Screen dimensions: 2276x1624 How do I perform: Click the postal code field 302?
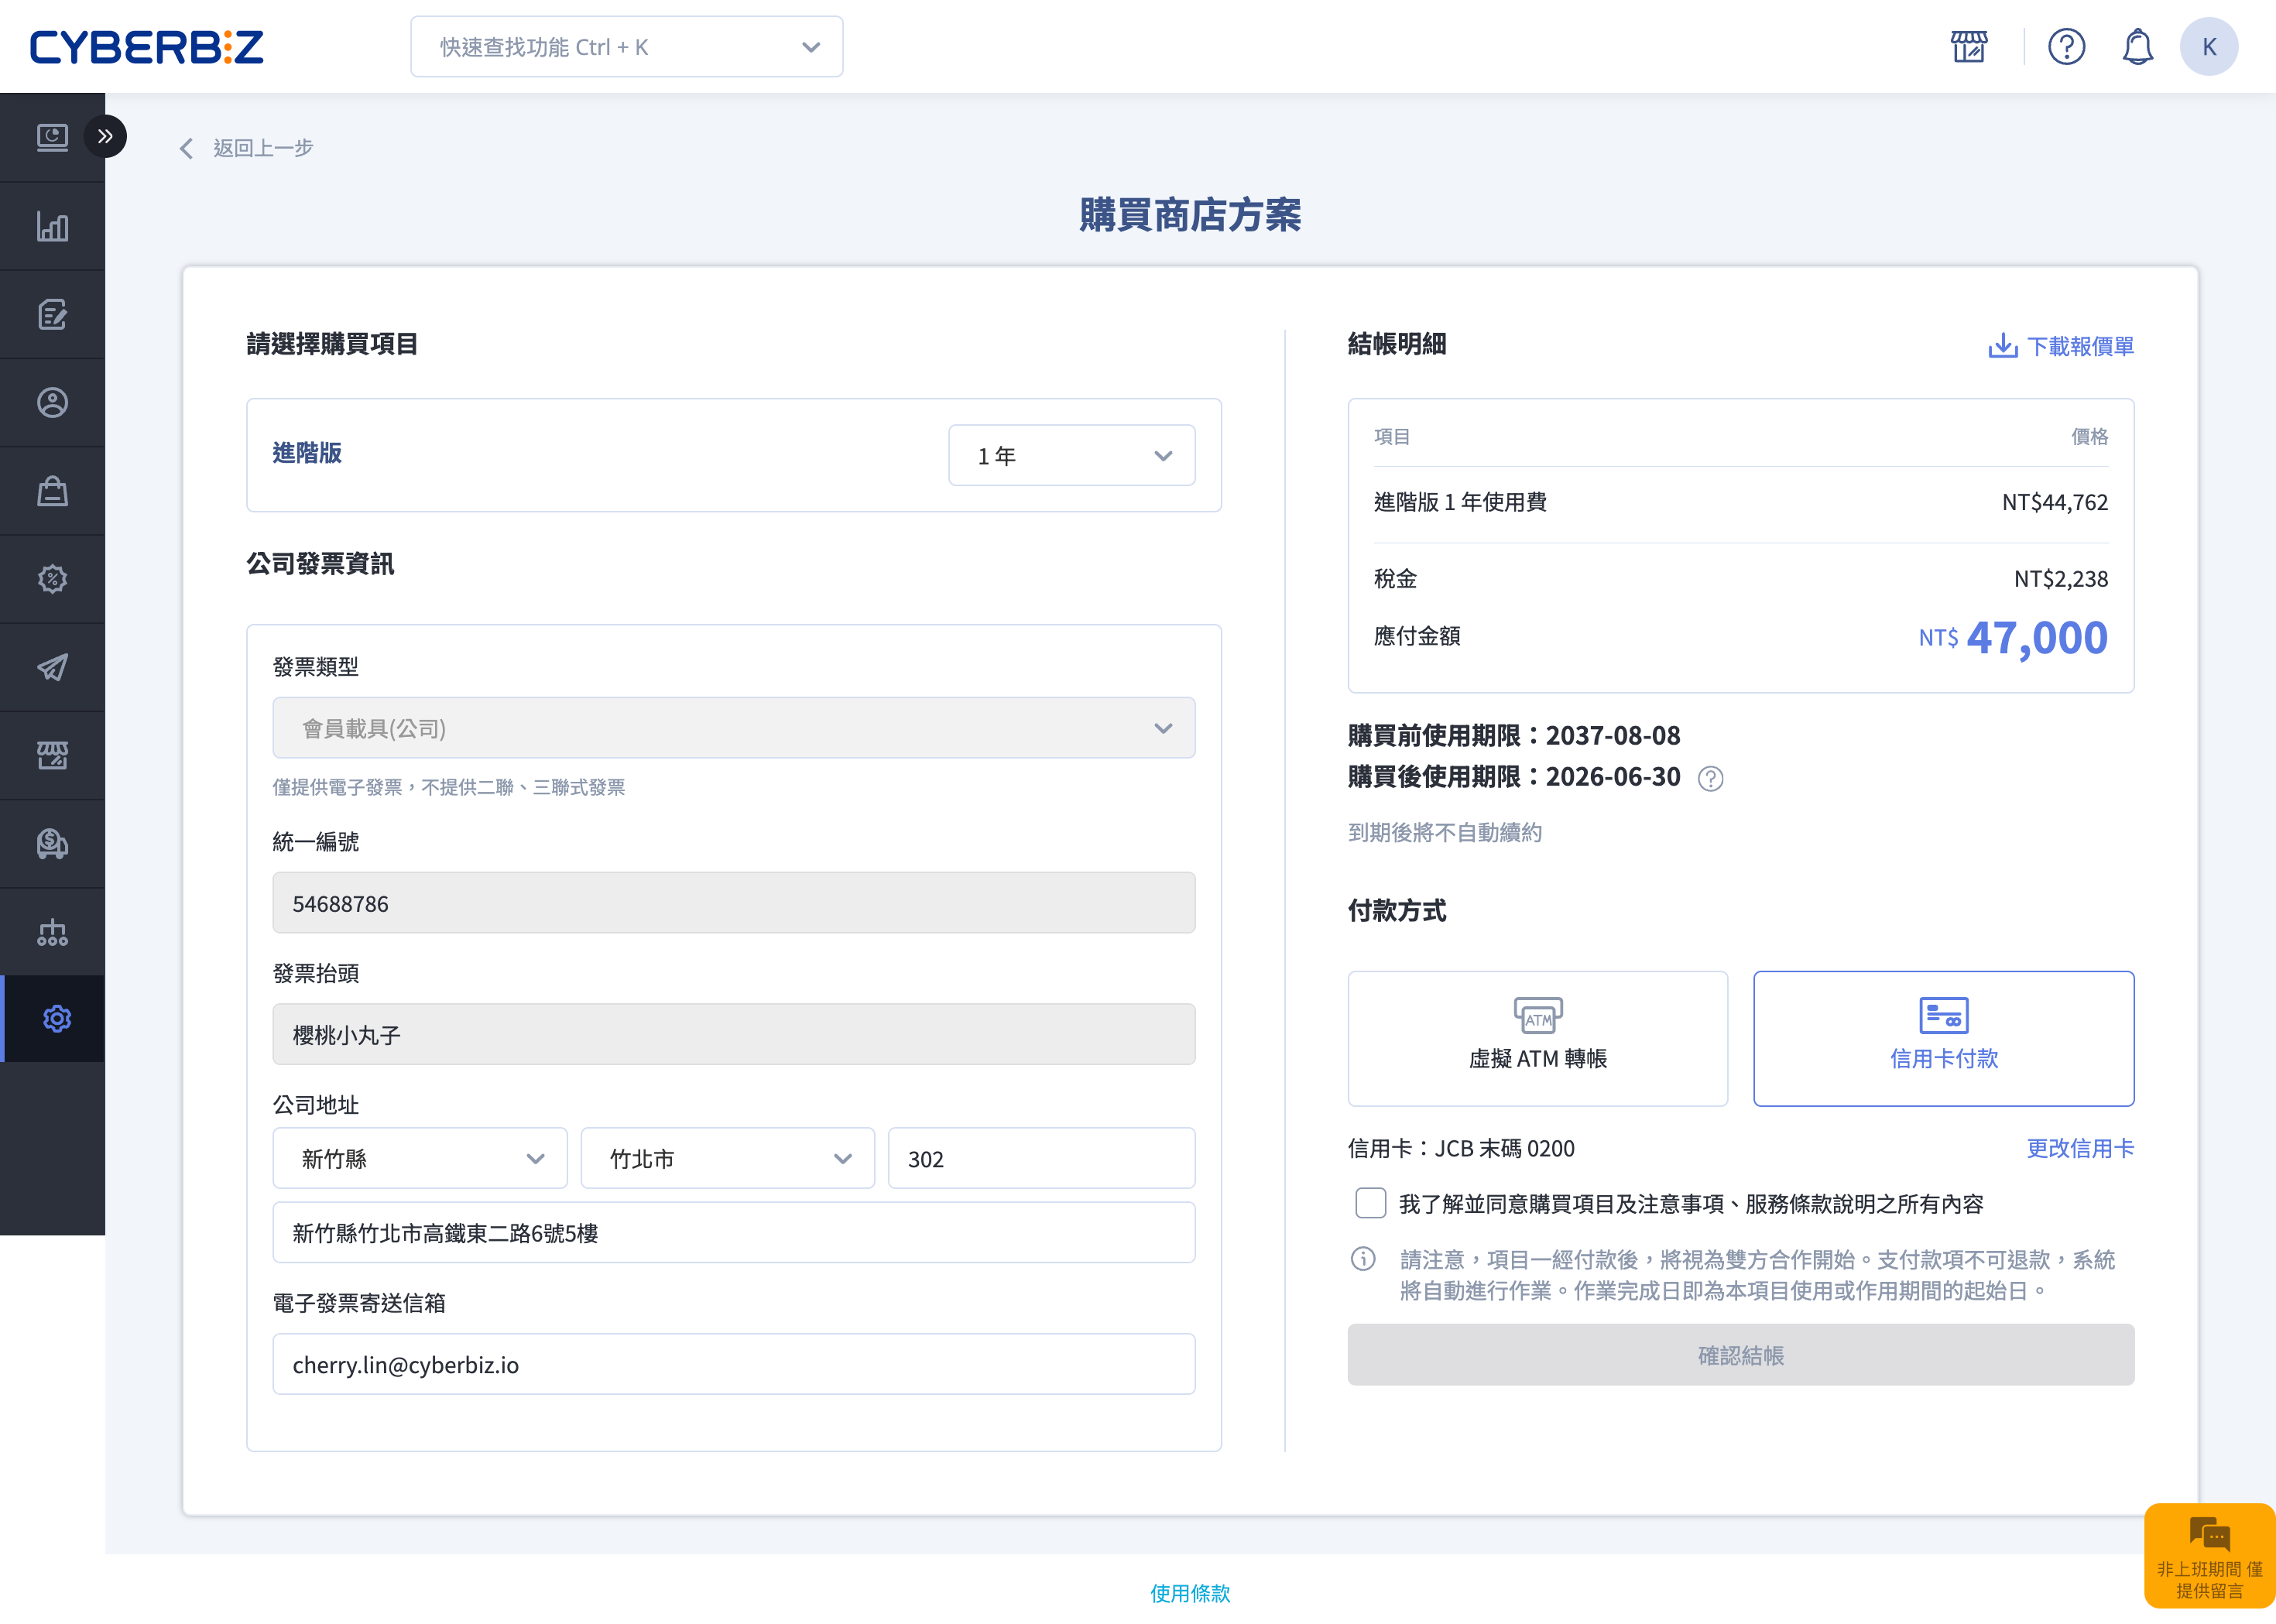(x=1041, y=1158)
